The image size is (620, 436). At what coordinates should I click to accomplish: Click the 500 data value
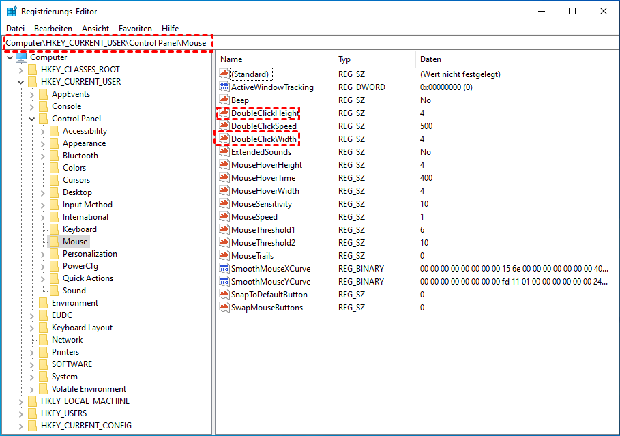(x=426, y=126)
